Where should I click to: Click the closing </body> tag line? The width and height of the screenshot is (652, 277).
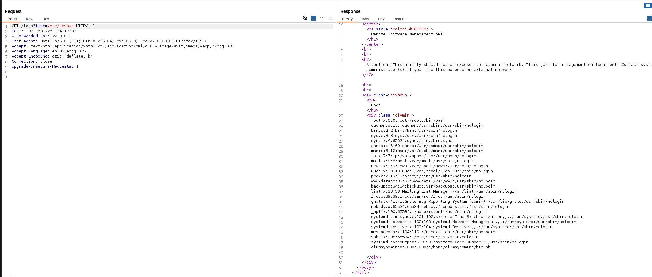(365, 267)
